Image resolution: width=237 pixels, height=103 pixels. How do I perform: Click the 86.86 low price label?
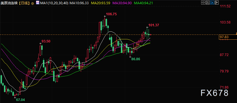tap(136, 59)
